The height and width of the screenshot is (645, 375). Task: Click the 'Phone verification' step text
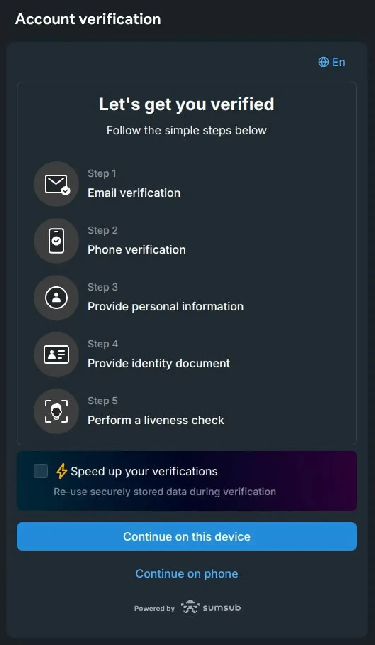pos(137,250)
